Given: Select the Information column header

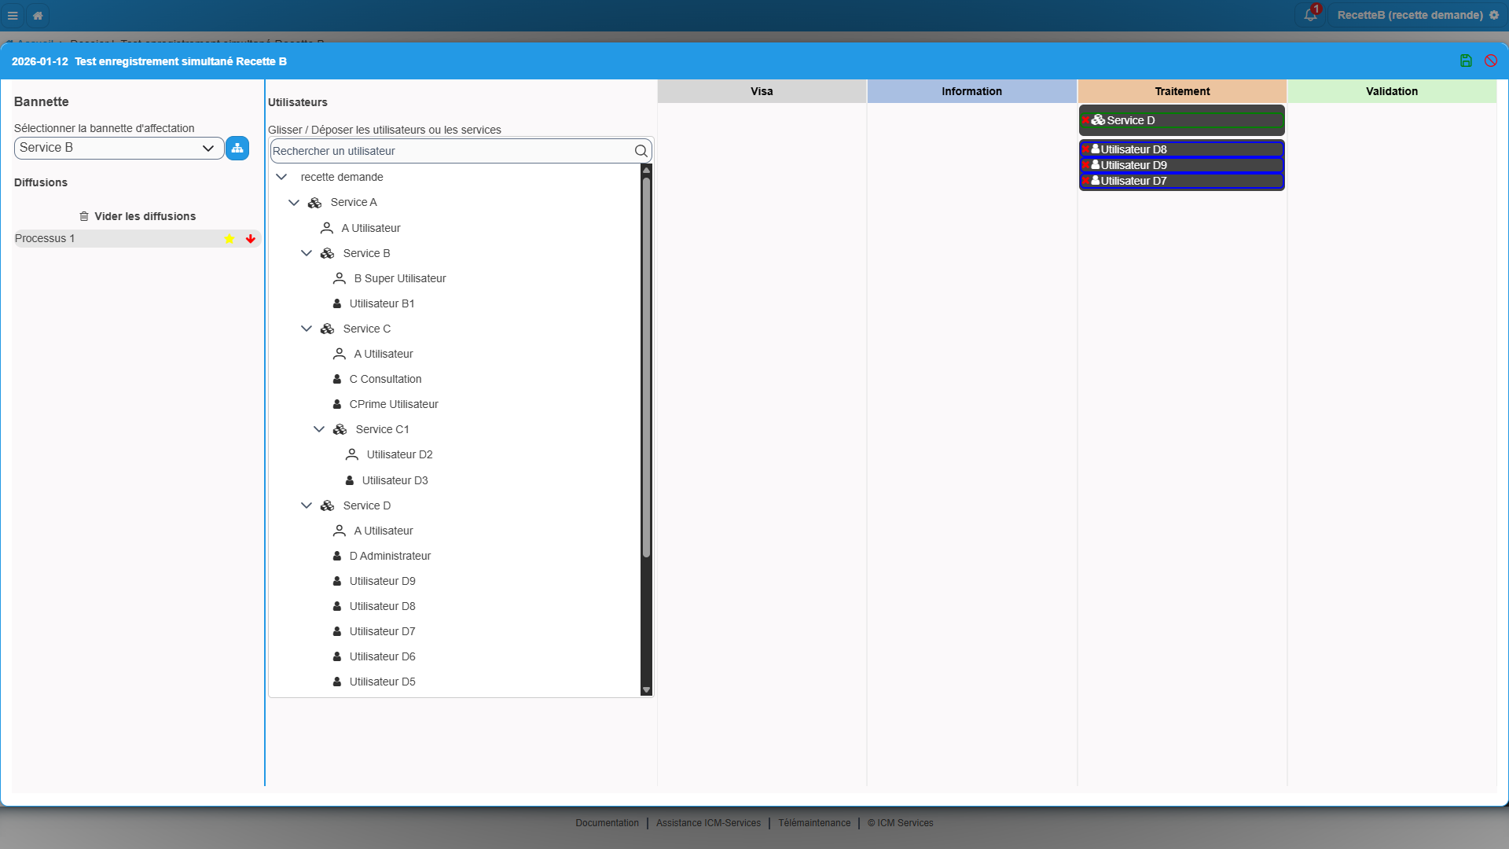Looking at the screenshot, I should tap(971, 91).
